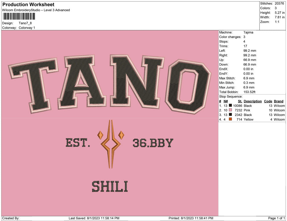The width and height of the screenshot is (287, 221).
Task: Click the Total Bobbin value '153.52ft'
Action: pos(249,92)
